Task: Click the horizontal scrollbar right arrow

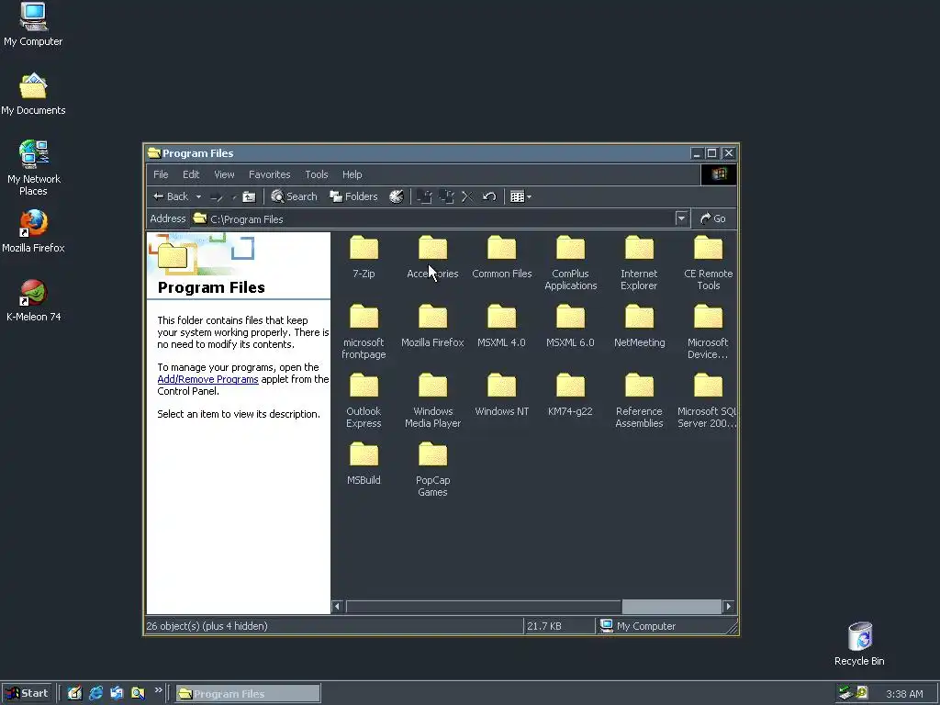Action: coord(728,607)
